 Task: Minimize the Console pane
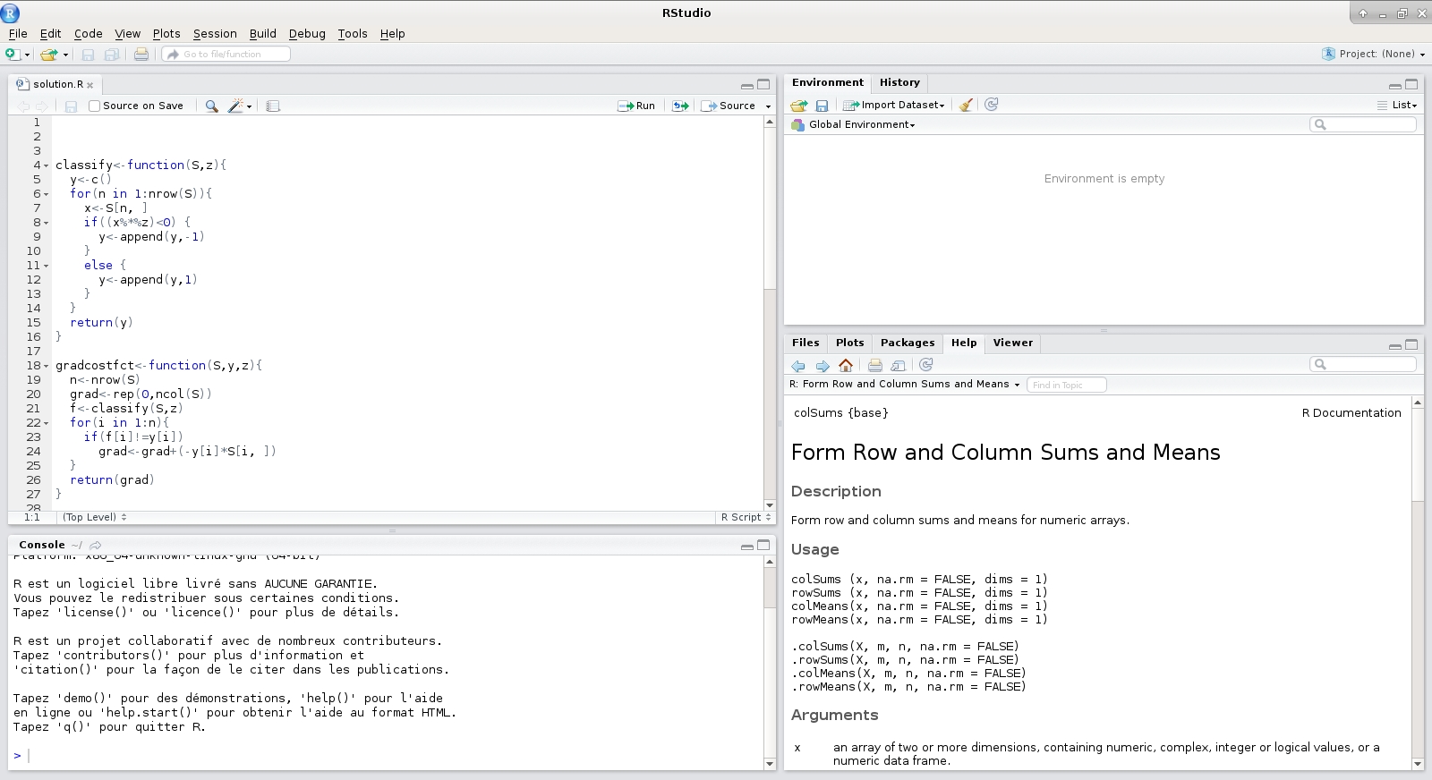click(746, 546)
